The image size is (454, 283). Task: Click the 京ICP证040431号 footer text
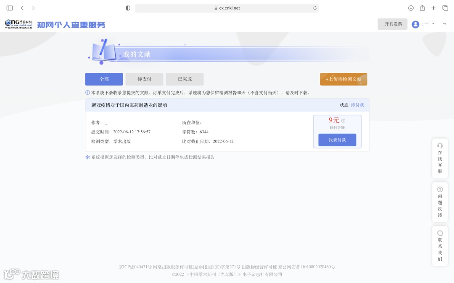(135, 267)
